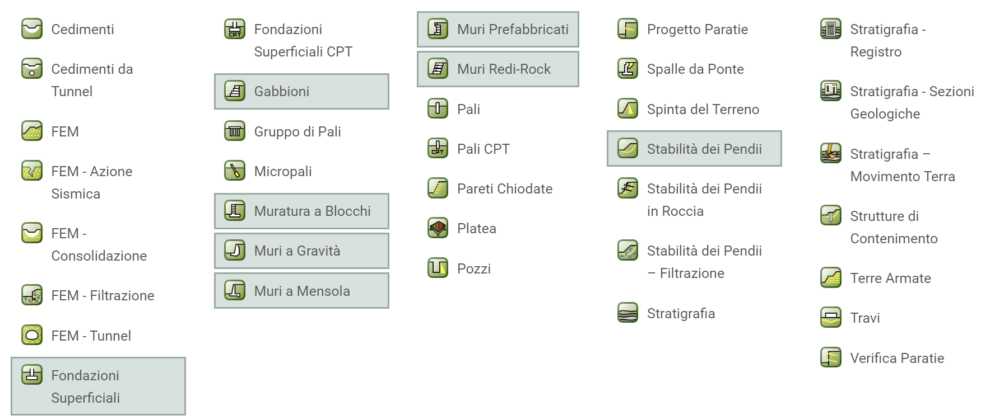Click the FEM mesh icon
981x420 pixels.
[32, 131]
